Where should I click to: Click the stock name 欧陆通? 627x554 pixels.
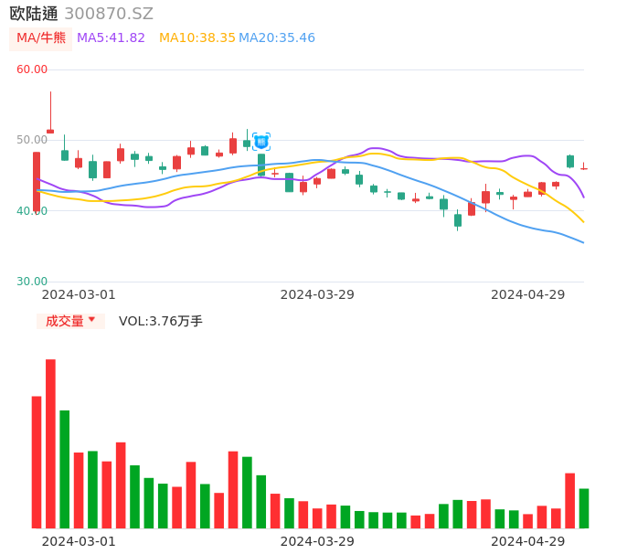[34, 14]
